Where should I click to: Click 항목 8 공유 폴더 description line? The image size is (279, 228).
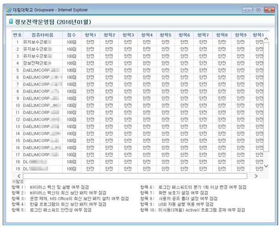(x=179, y=199)
